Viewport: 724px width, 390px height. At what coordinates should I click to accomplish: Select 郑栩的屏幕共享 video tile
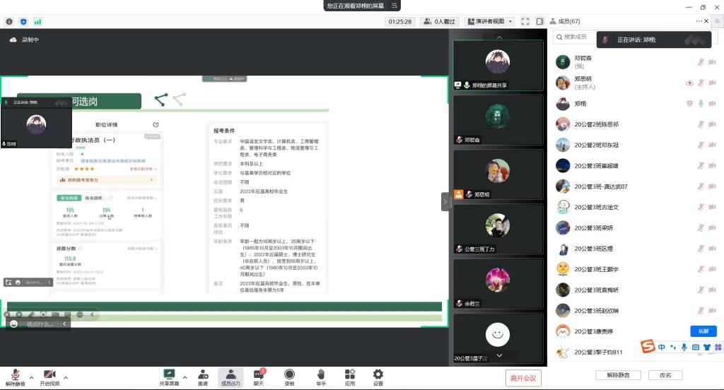[498, 66]
